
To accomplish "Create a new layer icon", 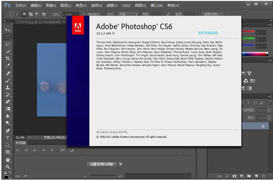I will point(257,176).
